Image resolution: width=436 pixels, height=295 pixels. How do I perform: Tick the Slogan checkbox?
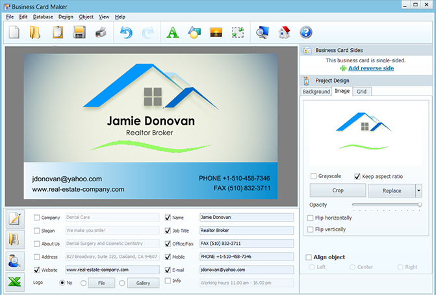36,231
